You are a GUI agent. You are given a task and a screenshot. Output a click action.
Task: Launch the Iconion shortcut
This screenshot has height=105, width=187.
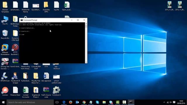[5, 91]
